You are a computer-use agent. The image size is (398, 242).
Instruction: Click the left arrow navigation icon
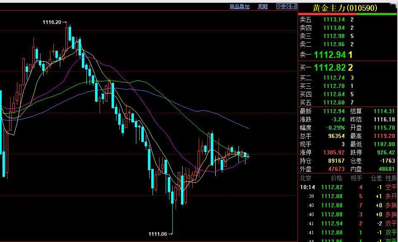click(280, 6)
